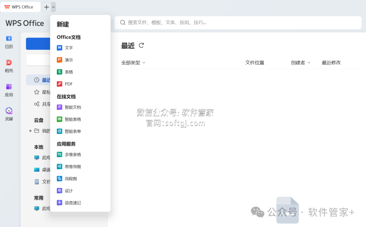Viewport: 366px width, 227px height.
Task: Open the 应用 apps sidebar icon
Action: pyautogui.click(x=9, y=87)
